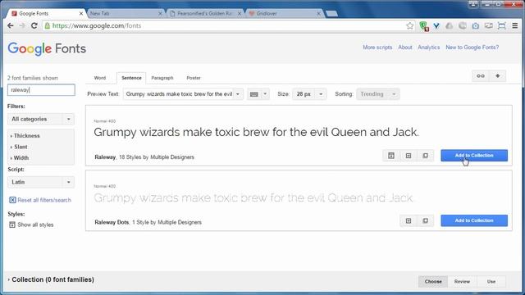Open the All categories filter dropdown
Viewport: 525px width, 295px height.
[x=41, y=119]
